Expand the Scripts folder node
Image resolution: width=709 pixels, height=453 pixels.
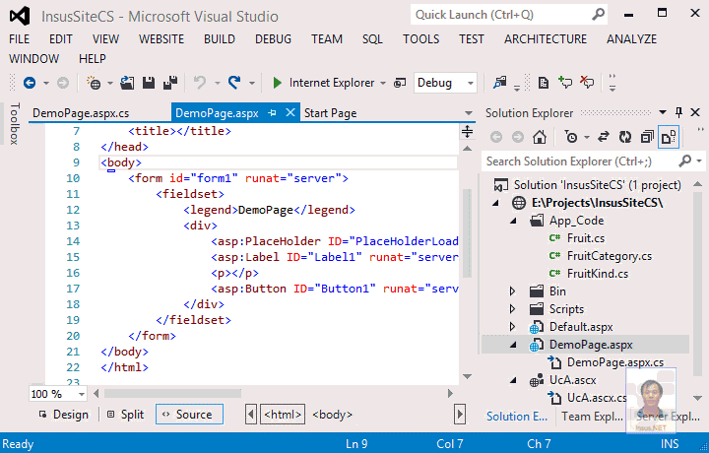pos(512,309)
